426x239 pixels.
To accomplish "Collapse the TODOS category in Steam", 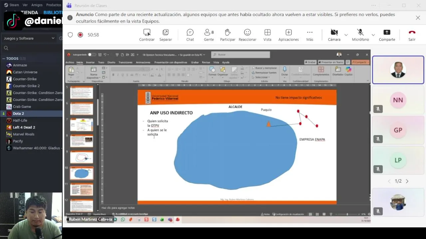I will point(4,59).
